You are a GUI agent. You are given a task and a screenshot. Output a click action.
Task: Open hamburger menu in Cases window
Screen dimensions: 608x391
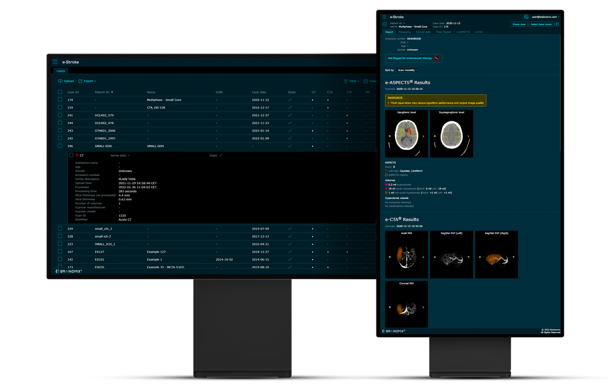(55, 62)
